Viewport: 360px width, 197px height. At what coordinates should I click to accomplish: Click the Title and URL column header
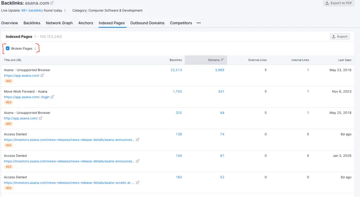coord(13,60)
